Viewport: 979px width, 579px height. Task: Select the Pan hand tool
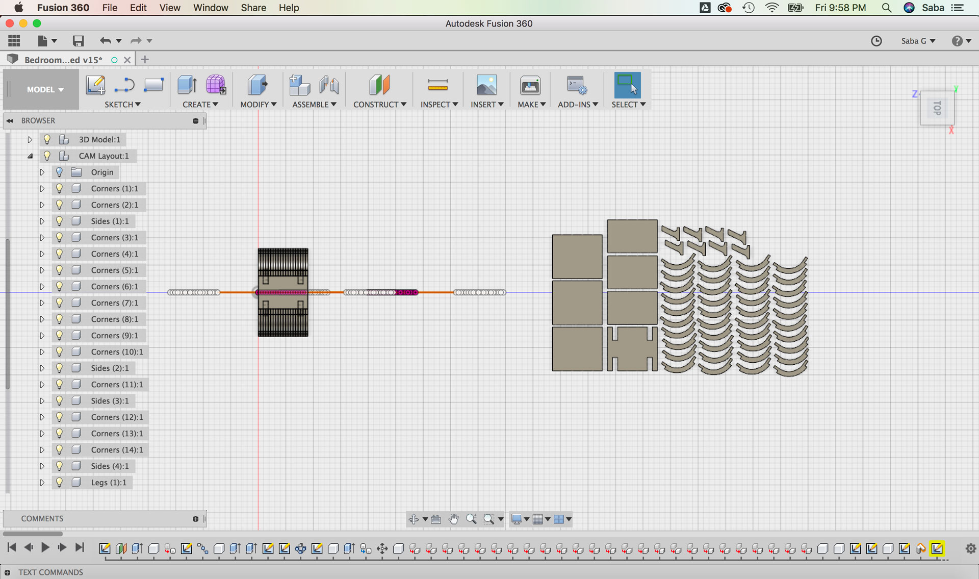pos(453,519)
